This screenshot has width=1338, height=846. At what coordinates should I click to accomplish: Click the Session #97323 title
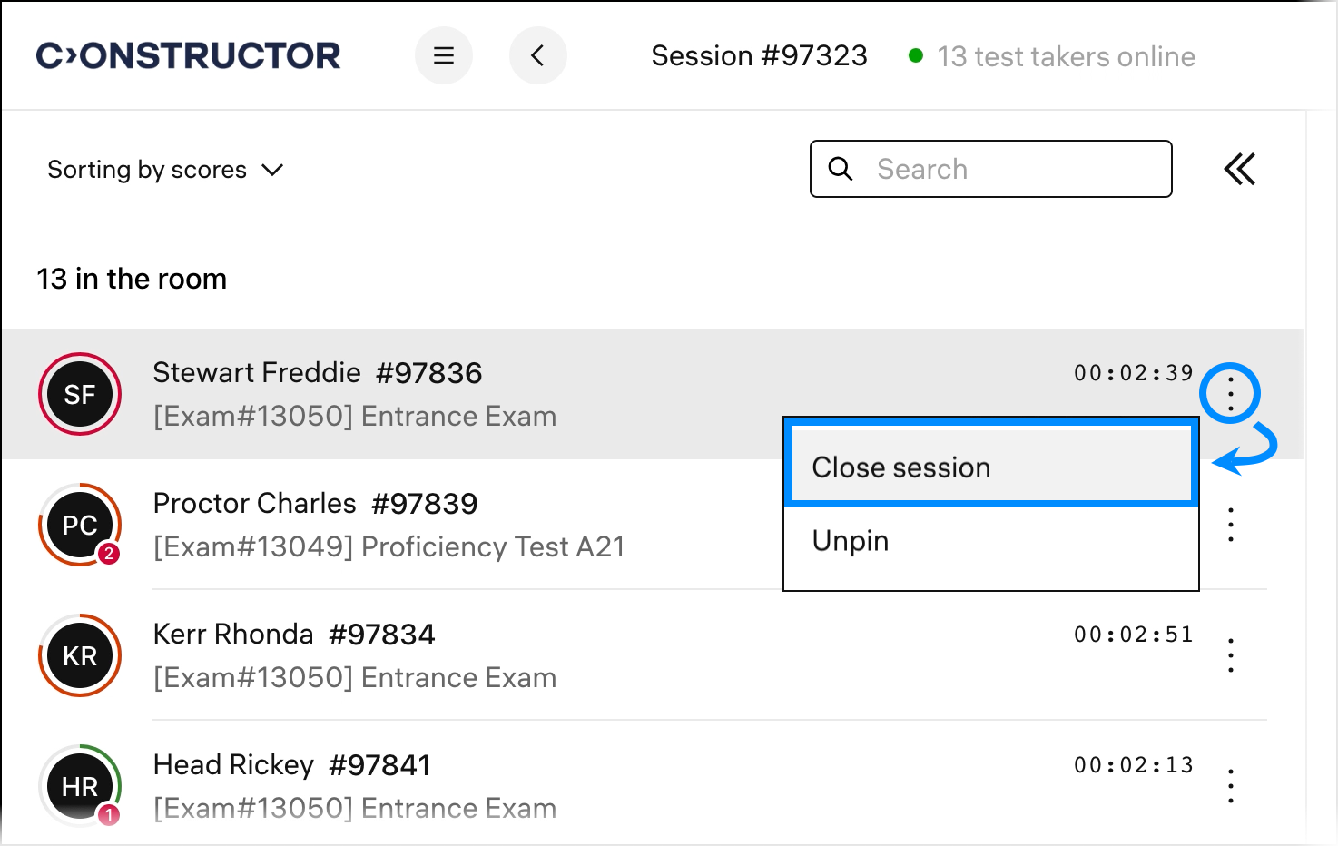click(759, 56)
